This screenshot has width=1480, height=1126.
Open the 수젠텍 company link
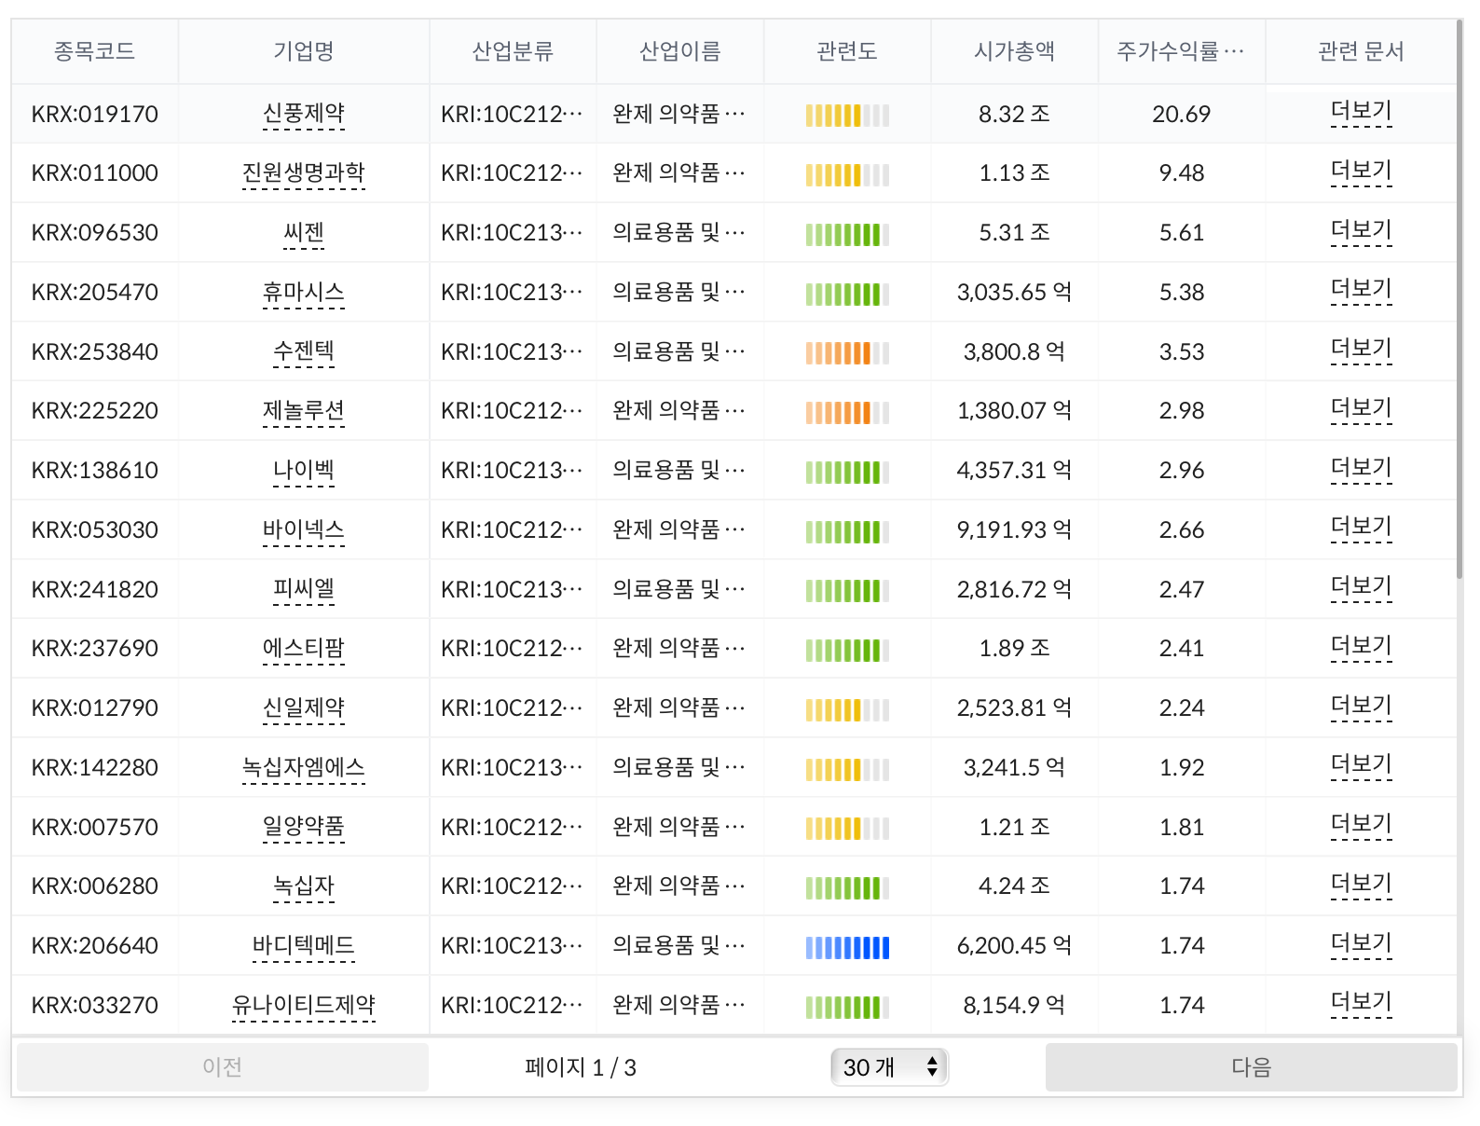coord(304,351)
